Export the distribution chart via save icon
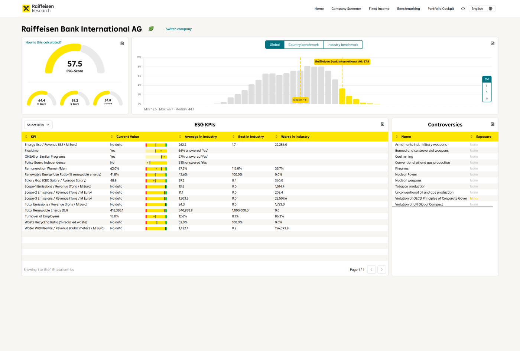The image size is (520, 351). (x=493, y=43)
